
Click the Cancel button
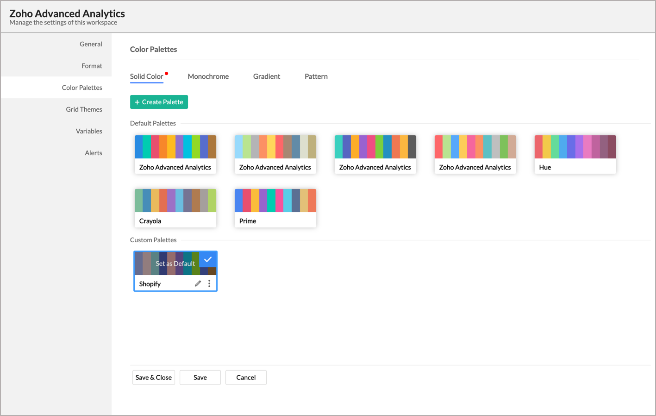click(246, 378)
